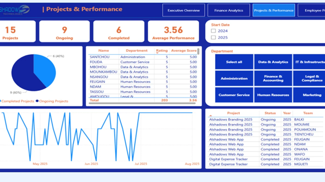Click the Jul 2025 axis label
This screenshot has height=182, width=325.
pyautogui.click(x=141, y=164)
